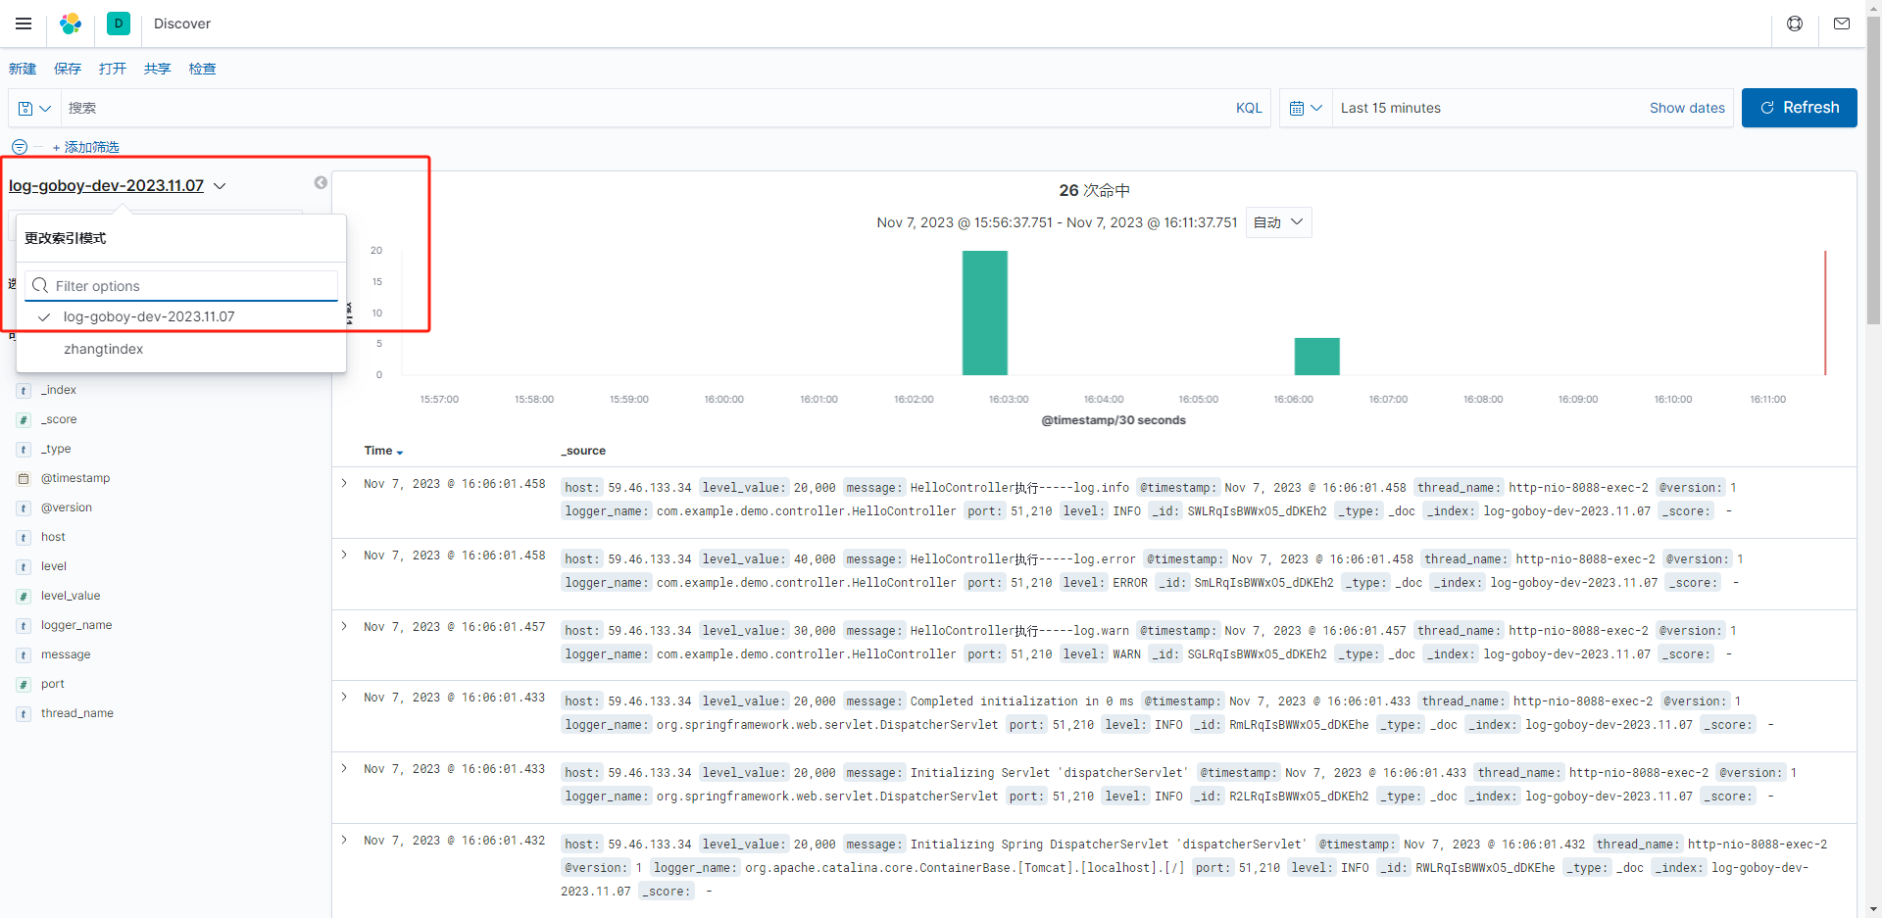Click the Elastic logo

[x=70, y=23]
